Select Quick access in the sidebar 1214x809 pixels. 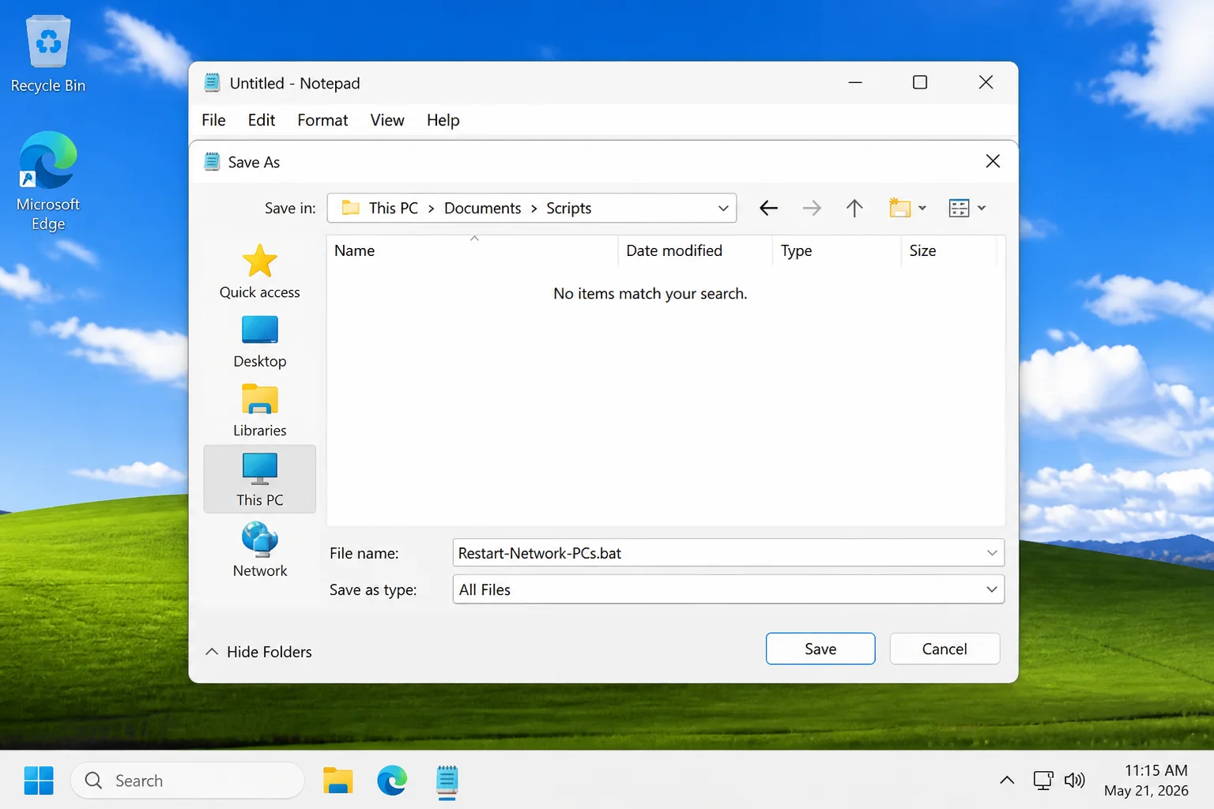(259, 272)
